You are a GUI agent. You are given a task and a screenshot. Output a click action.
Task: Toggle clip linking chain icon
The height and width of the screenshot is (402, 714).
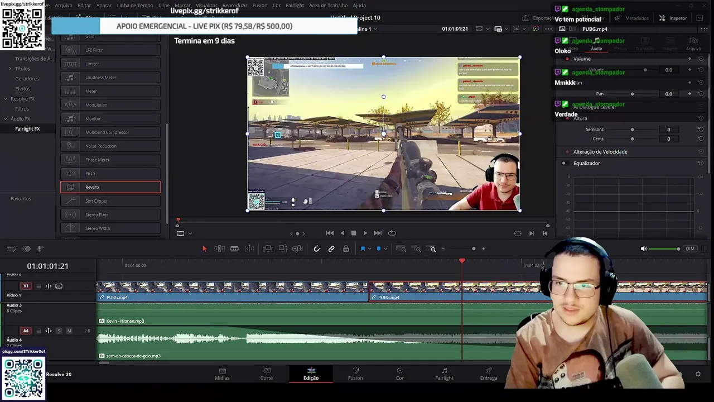331,249
